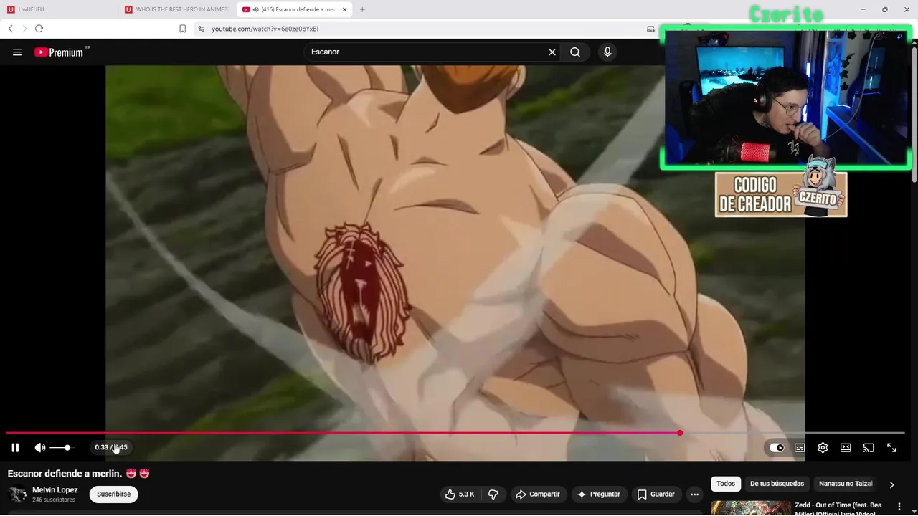Open Melvin Lopez channel avatar

(x=17, y=494)
